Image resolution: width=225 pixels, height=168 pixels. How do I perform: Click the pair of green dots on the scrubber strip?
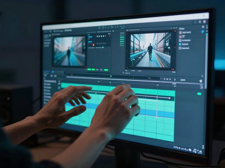tap(111, 76)
